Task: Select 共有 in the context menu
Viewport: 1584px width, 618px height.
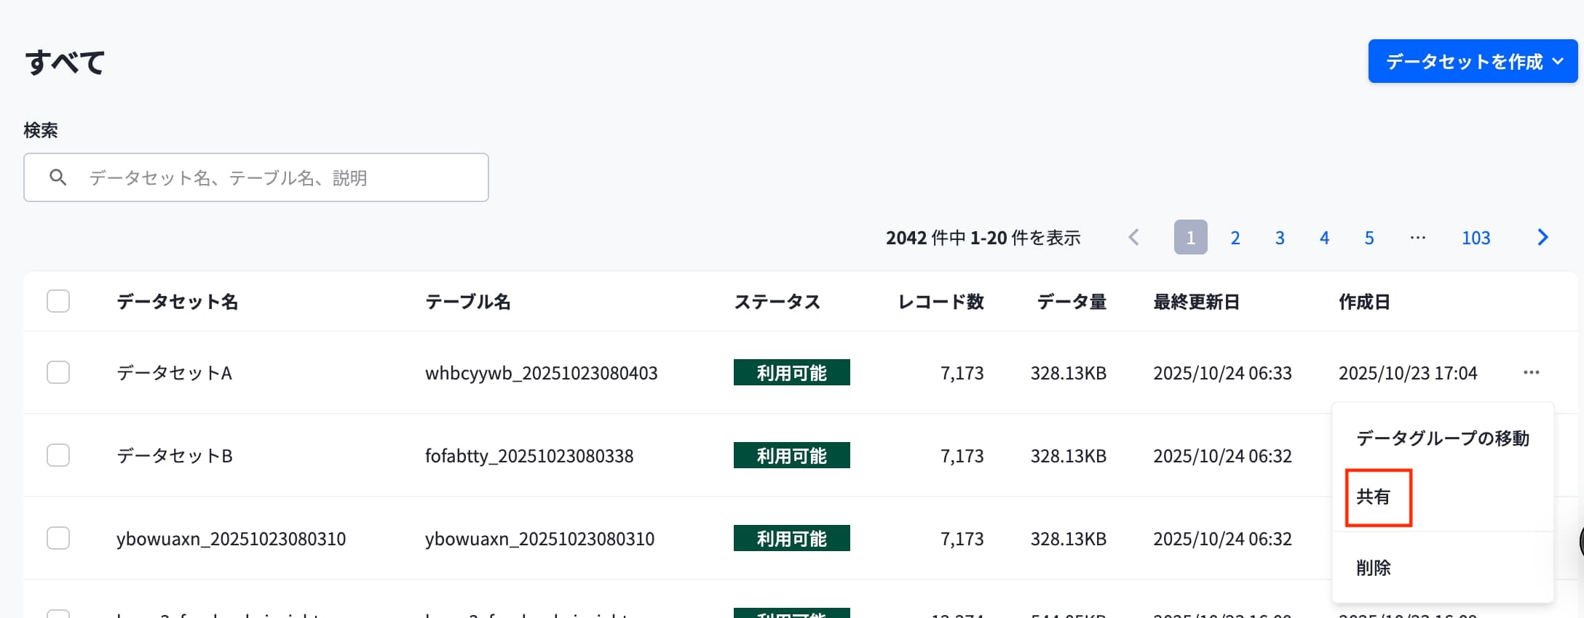Action: pyautogui.click(x=1373, y=497)
